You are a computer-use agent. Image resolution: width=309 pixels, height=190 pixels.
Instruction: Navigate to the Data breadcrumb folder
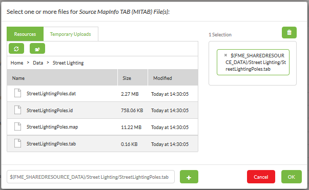pyautogui.click(x=38, y=63)
